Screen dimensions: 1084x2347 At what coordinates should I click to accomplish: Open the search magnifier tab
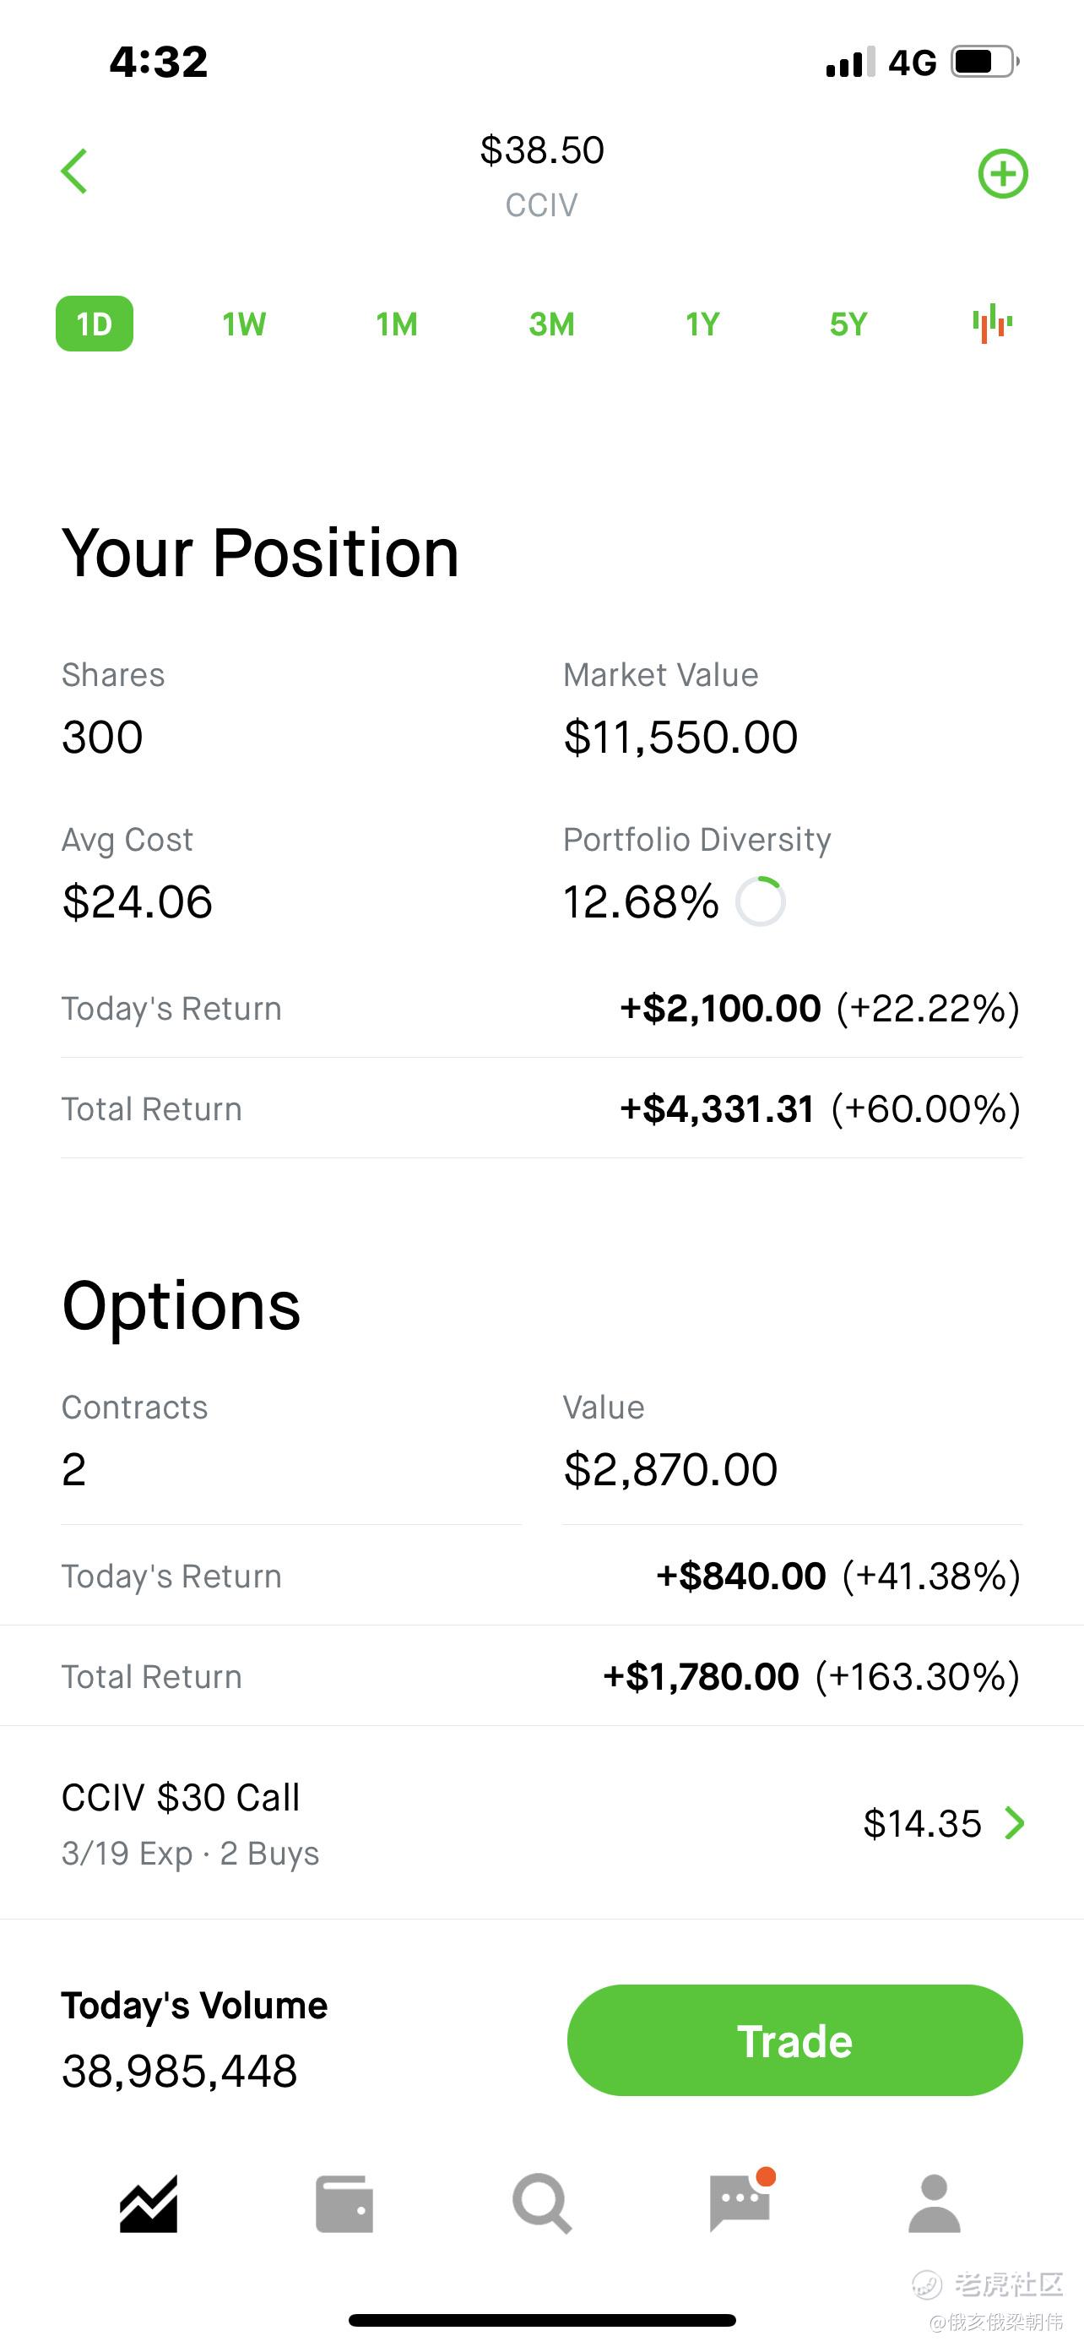click(543, 2203)
